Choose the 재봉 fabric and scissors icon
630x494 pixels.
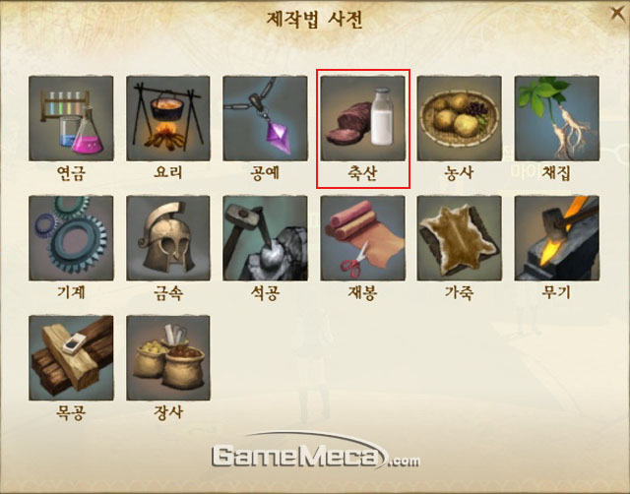point(363,238)
